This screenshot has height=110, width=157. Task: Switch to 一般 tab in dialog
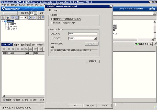(x=49, y=10)
